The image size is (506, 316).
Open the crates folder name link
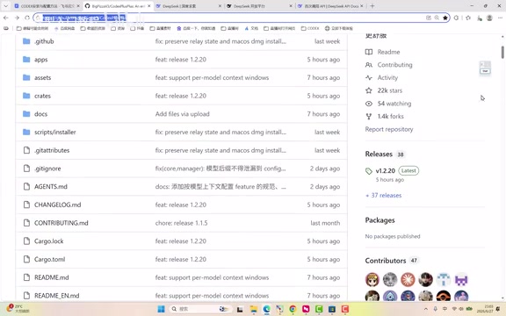point(42,96)
